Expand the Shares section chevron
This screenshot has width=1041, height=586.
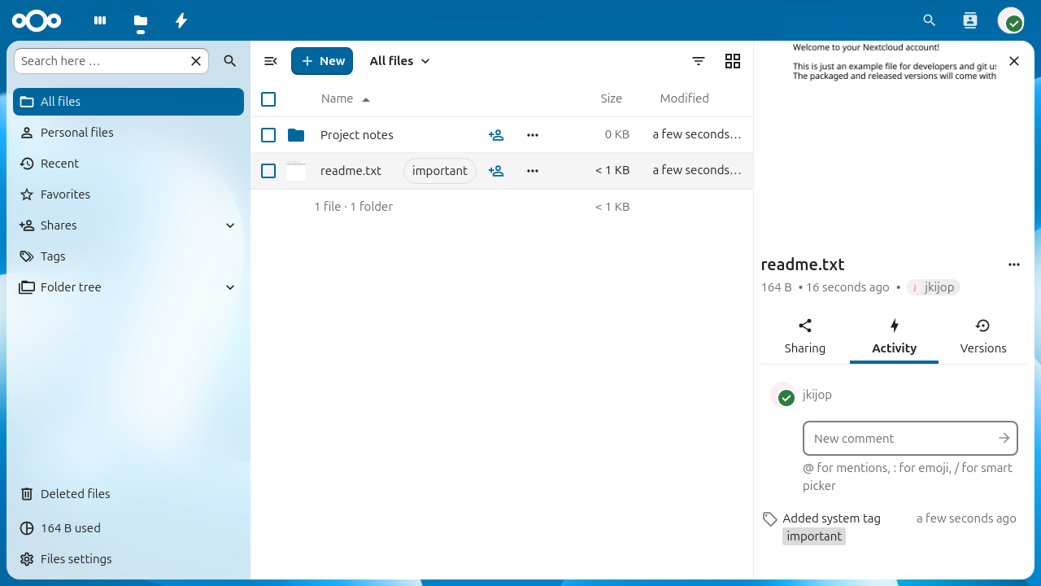(x=230, y=225)
